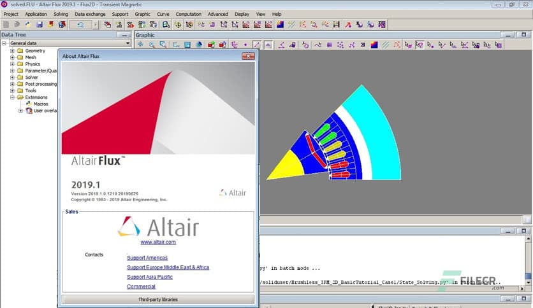Open the Solving menu
The width and height of the screenshot is (533, 308).
(61, 14)
